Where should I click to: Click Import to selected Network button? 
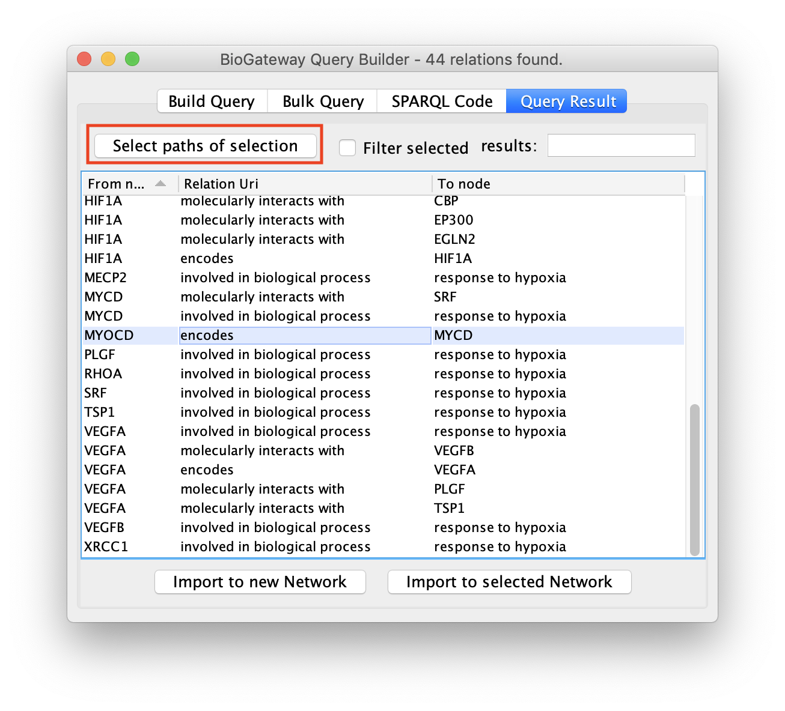tap(510, 582)
